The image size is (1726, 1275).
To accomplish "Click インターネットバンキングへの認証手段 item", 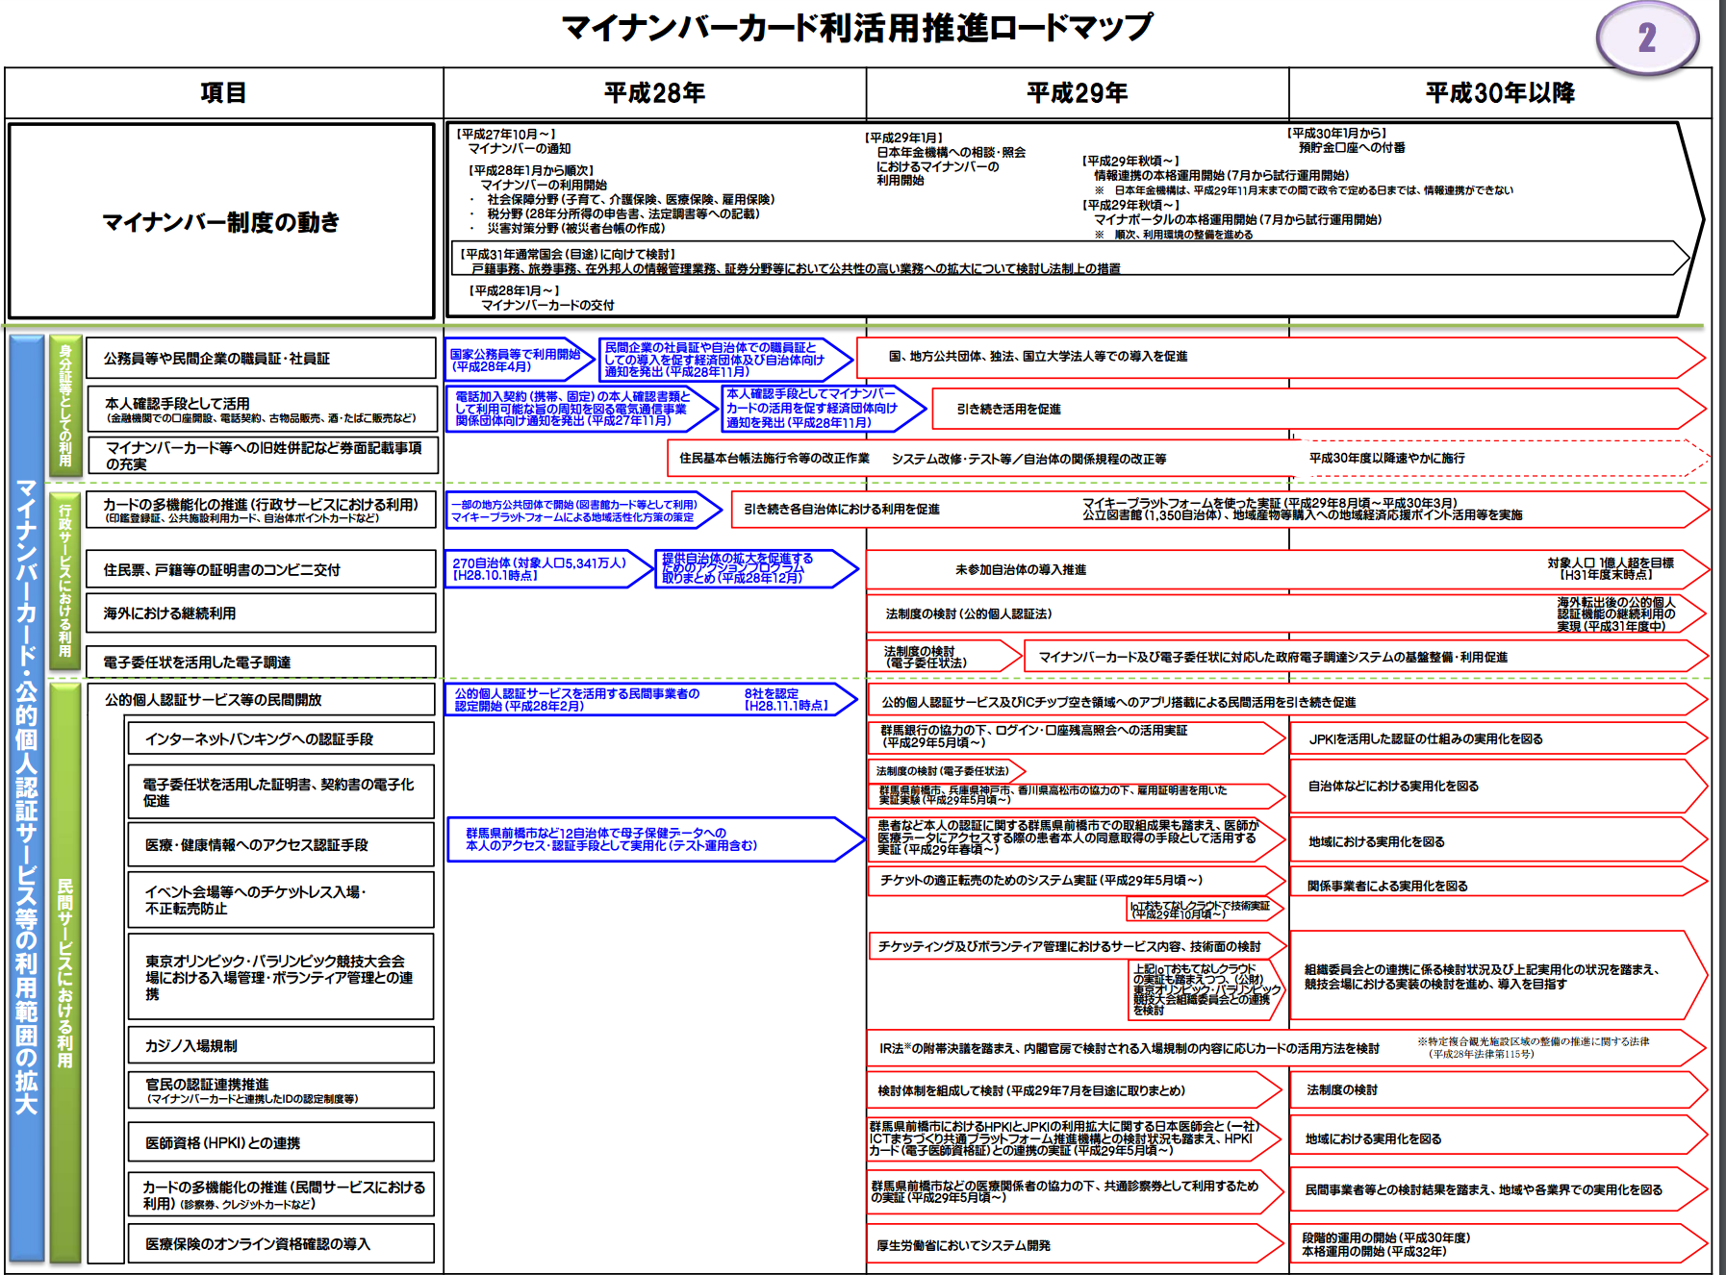I will click(281, 738).
